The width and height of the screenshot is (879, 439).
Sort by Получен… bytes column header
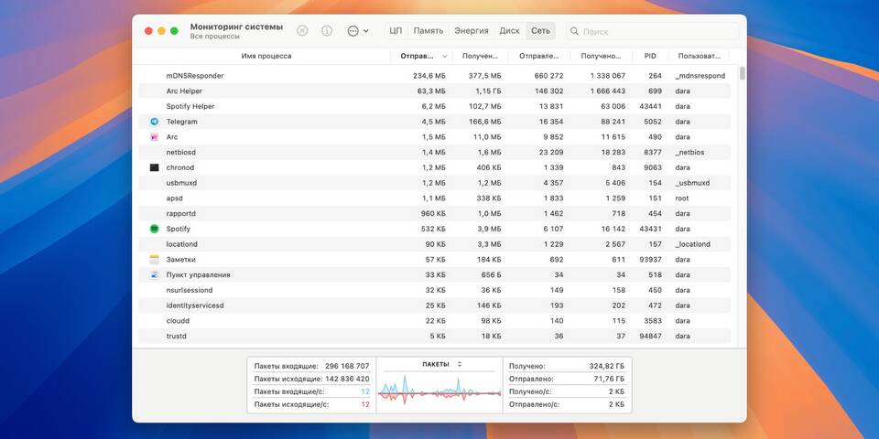(481, 56)
